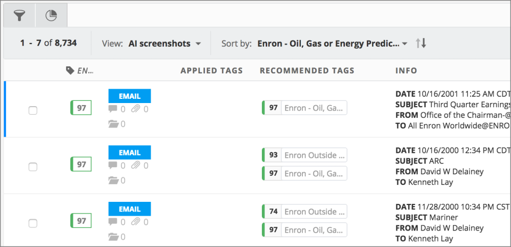Select checkbox for Third Quarter Earnings email
The width and height of the screenshot is (511, 247).
click(32, 110)
